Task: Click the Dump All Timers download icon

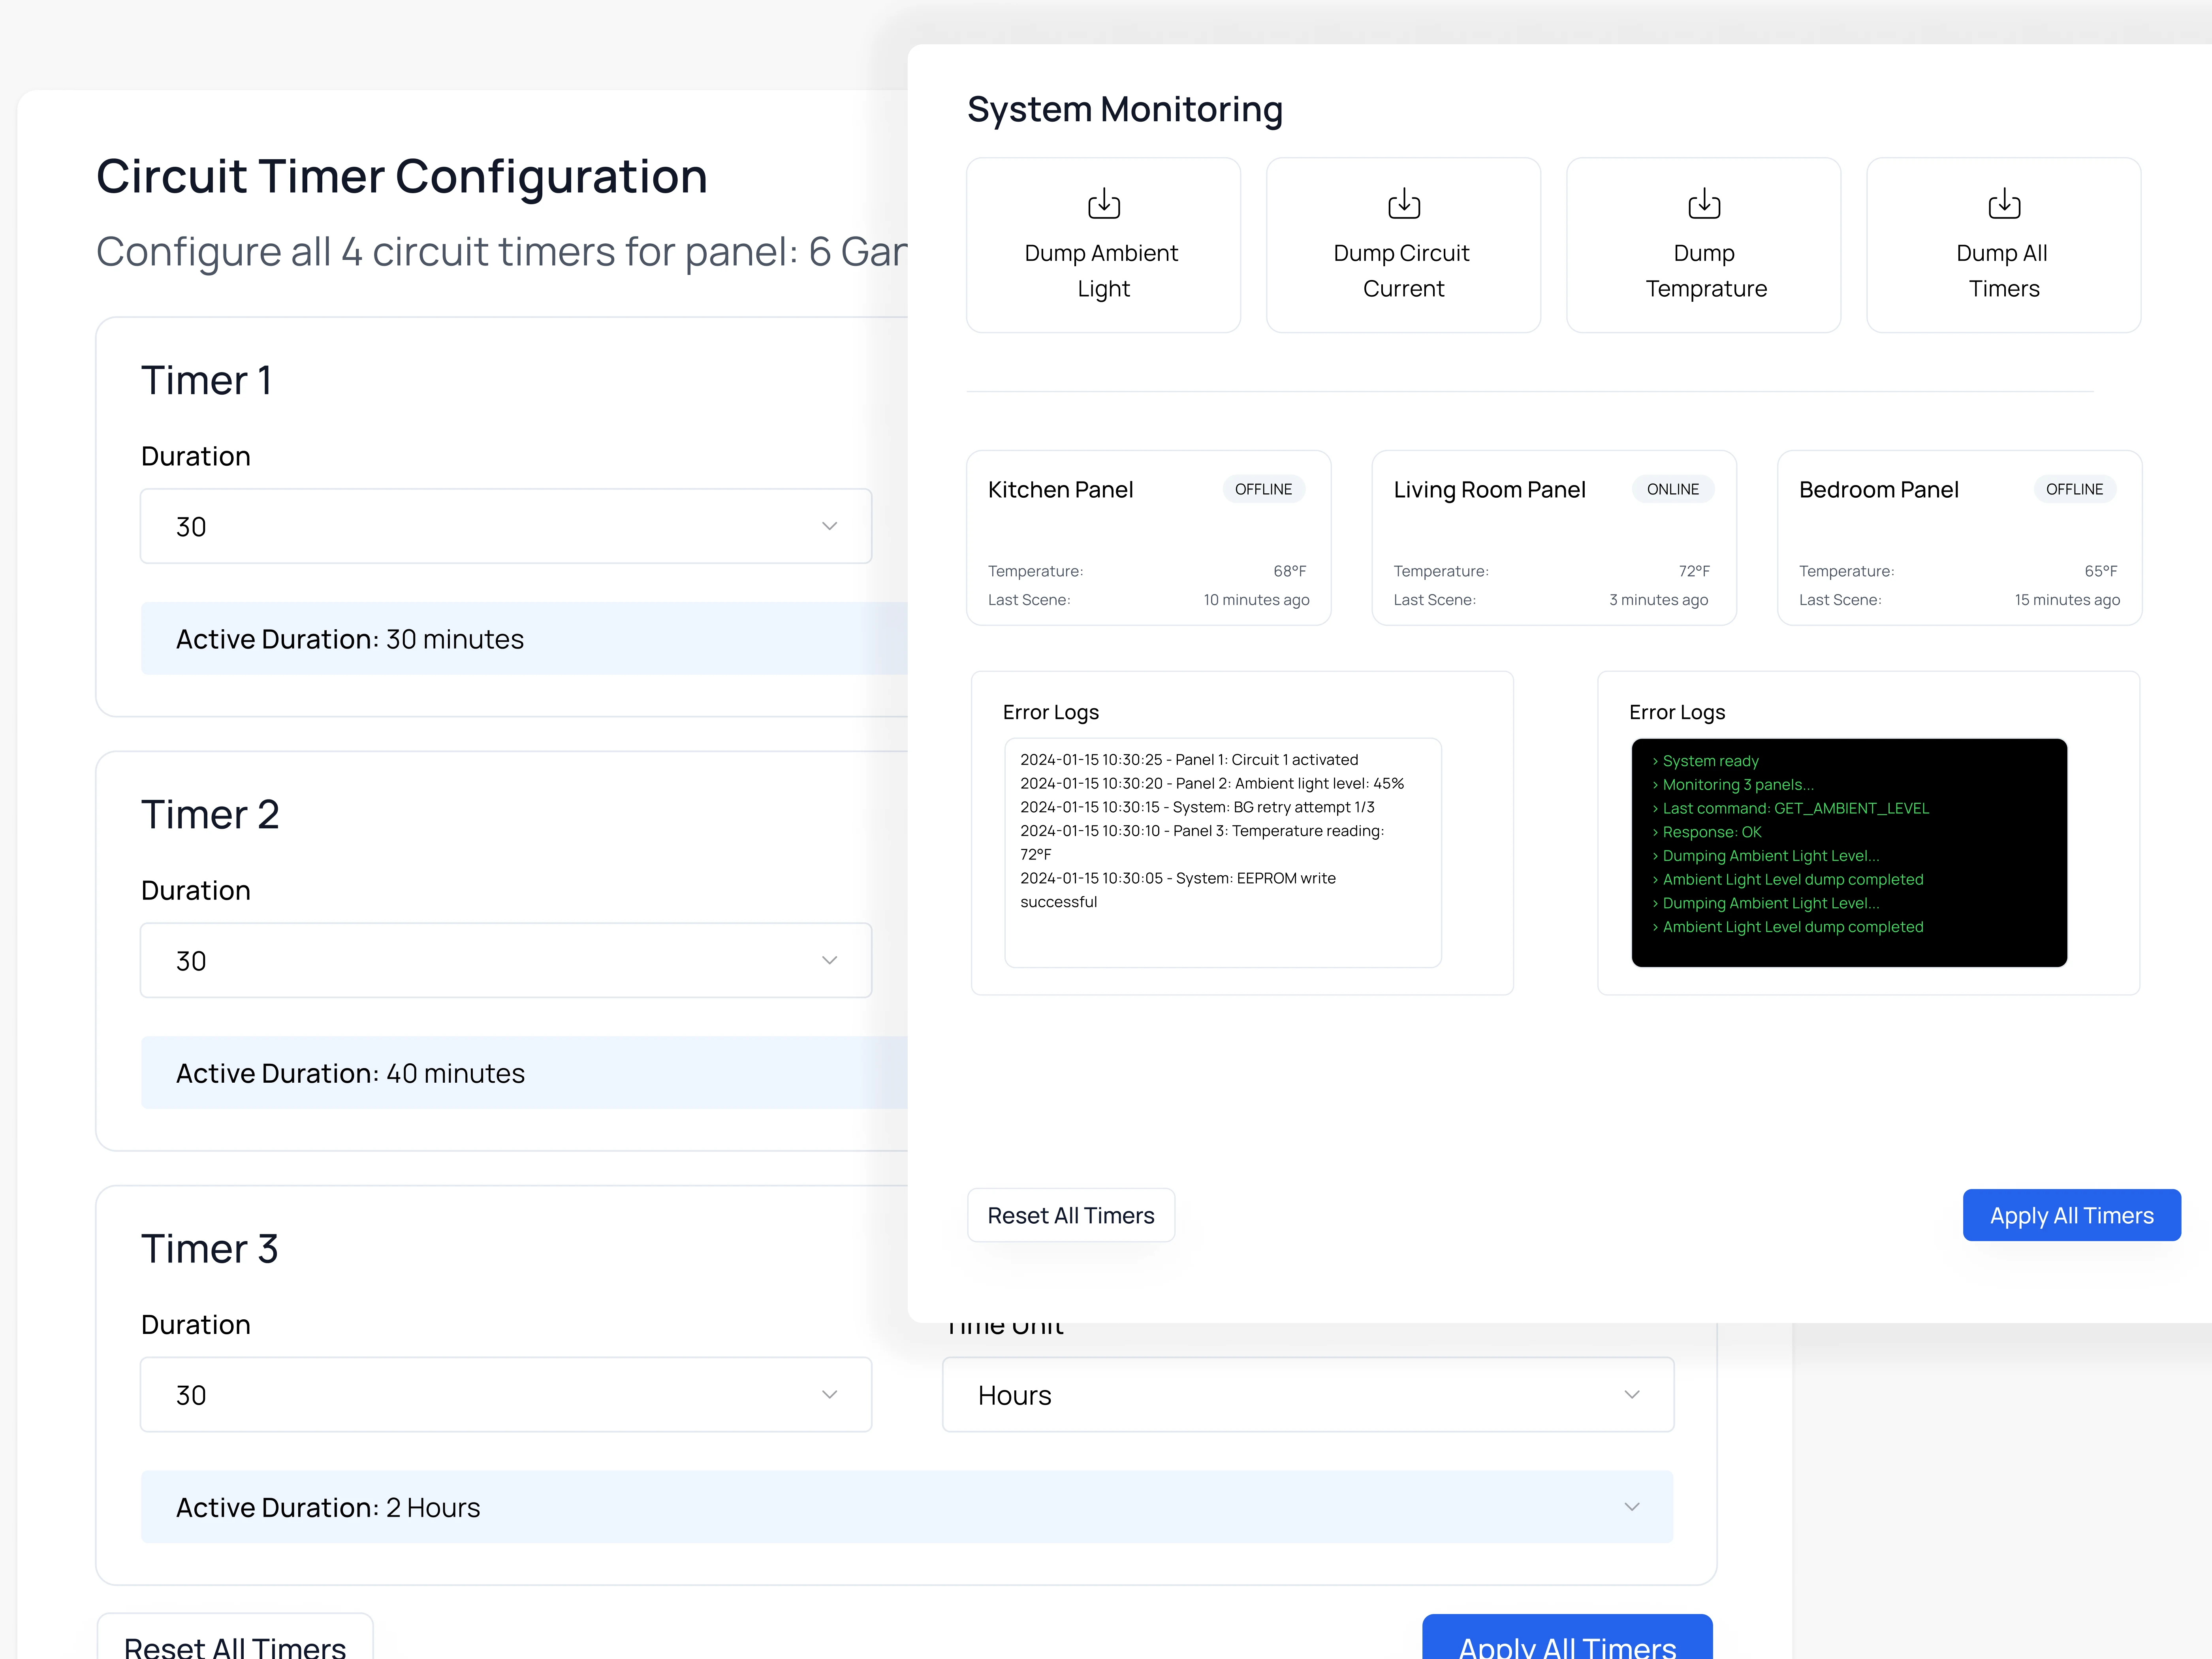Action: click(x=2003, y=204)
